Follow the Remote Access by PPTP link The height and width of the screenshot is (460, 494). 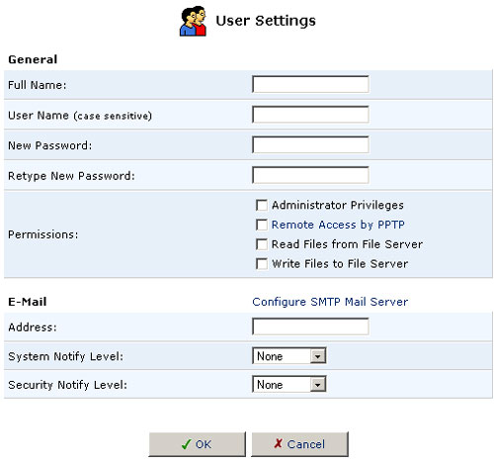[x=338, y=225]
